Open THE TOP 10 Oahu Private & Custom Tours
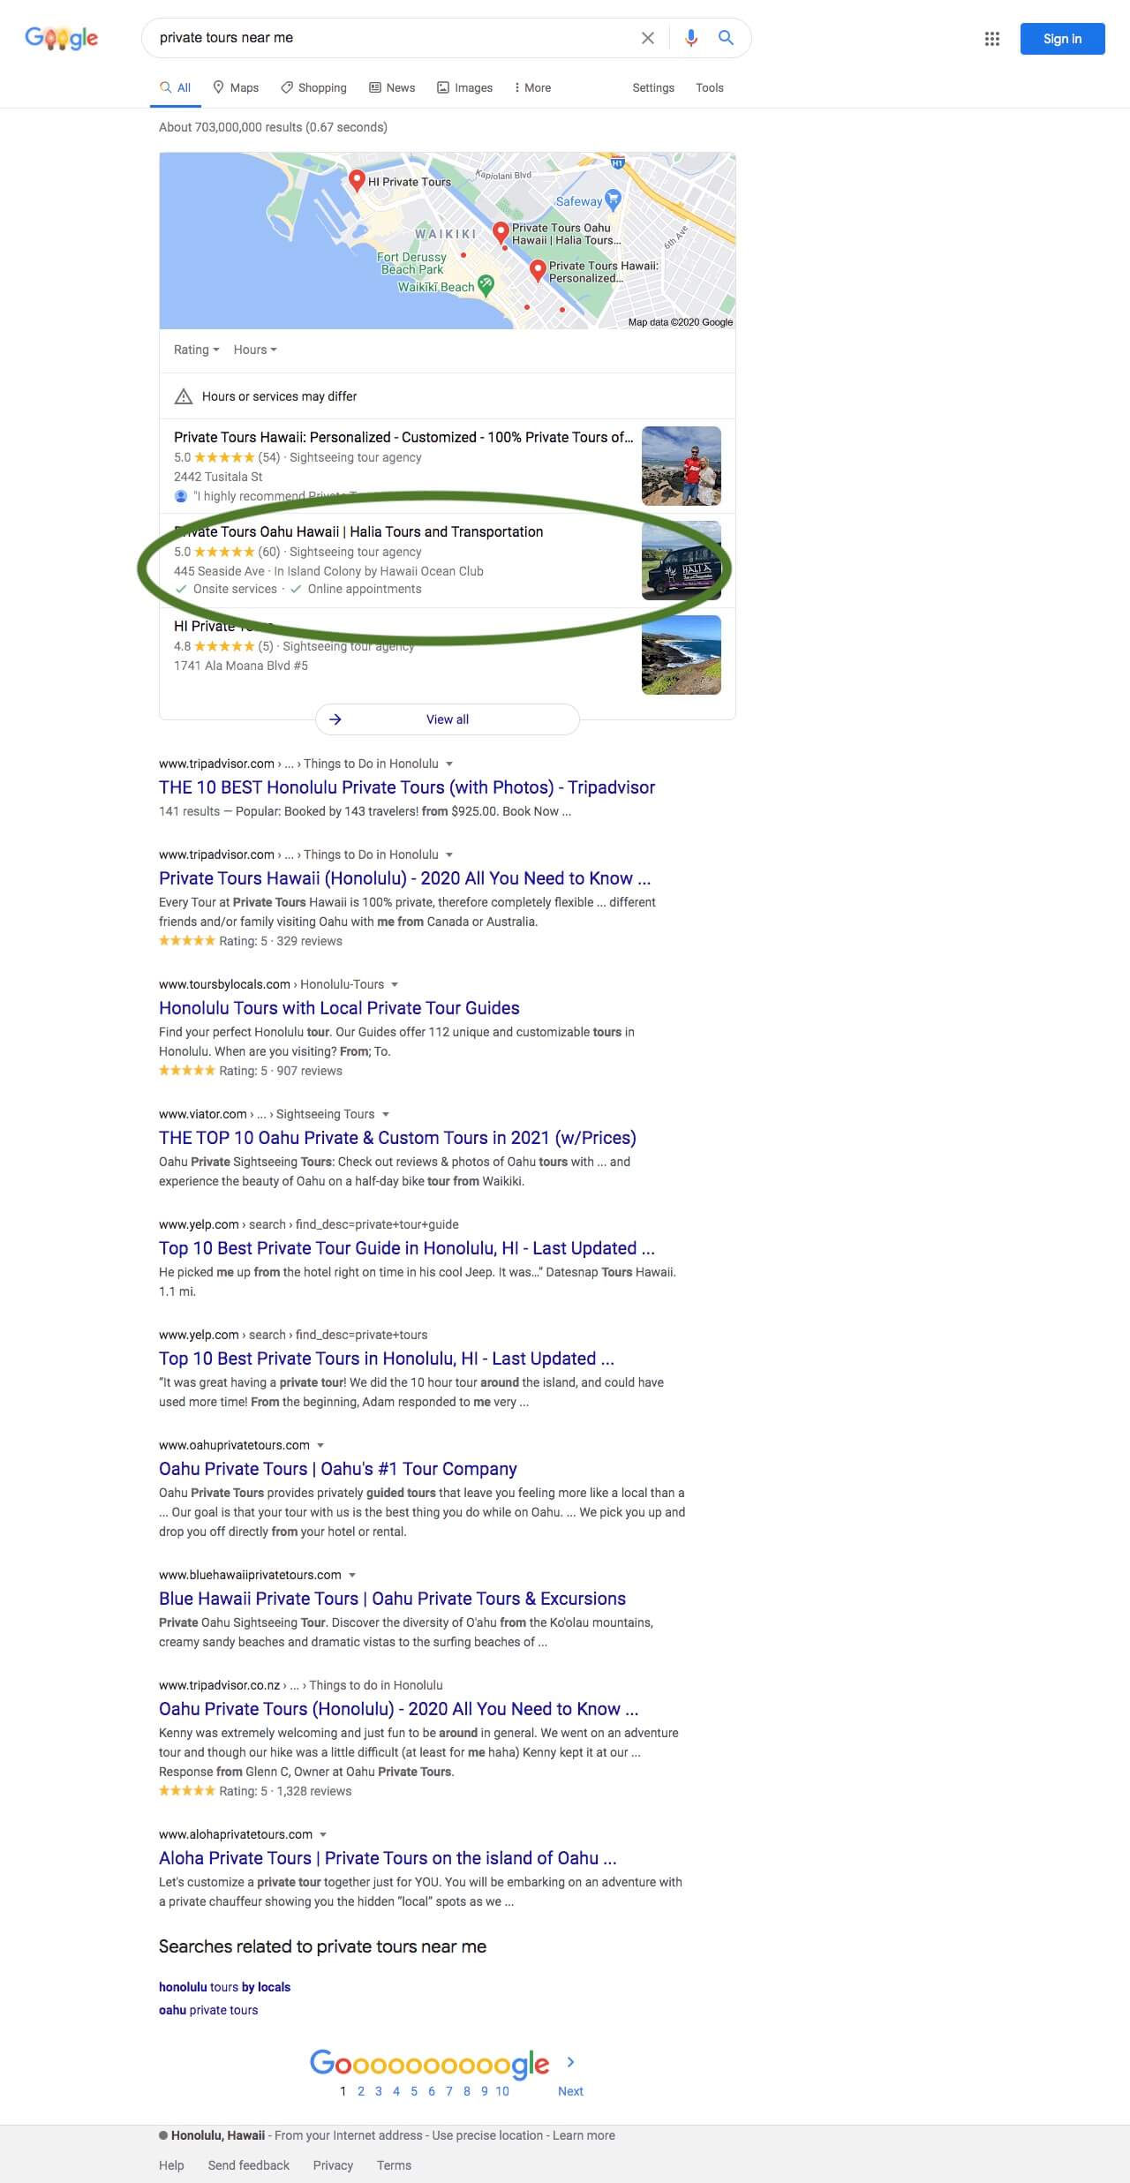 click(397, 1138)
